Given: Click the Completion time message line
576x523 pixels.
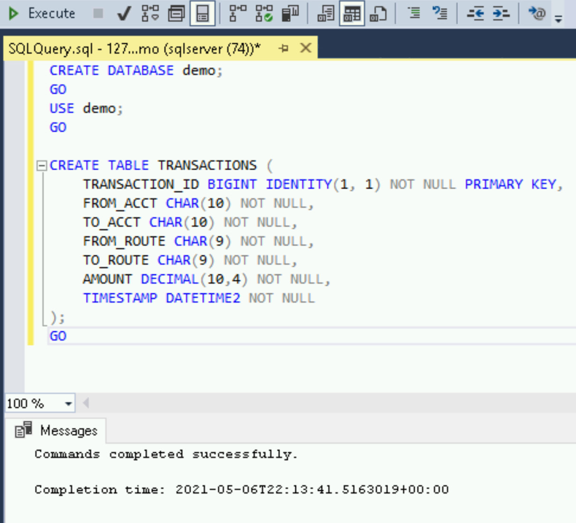Looking at the screenshot, I should tap(242, 490).
